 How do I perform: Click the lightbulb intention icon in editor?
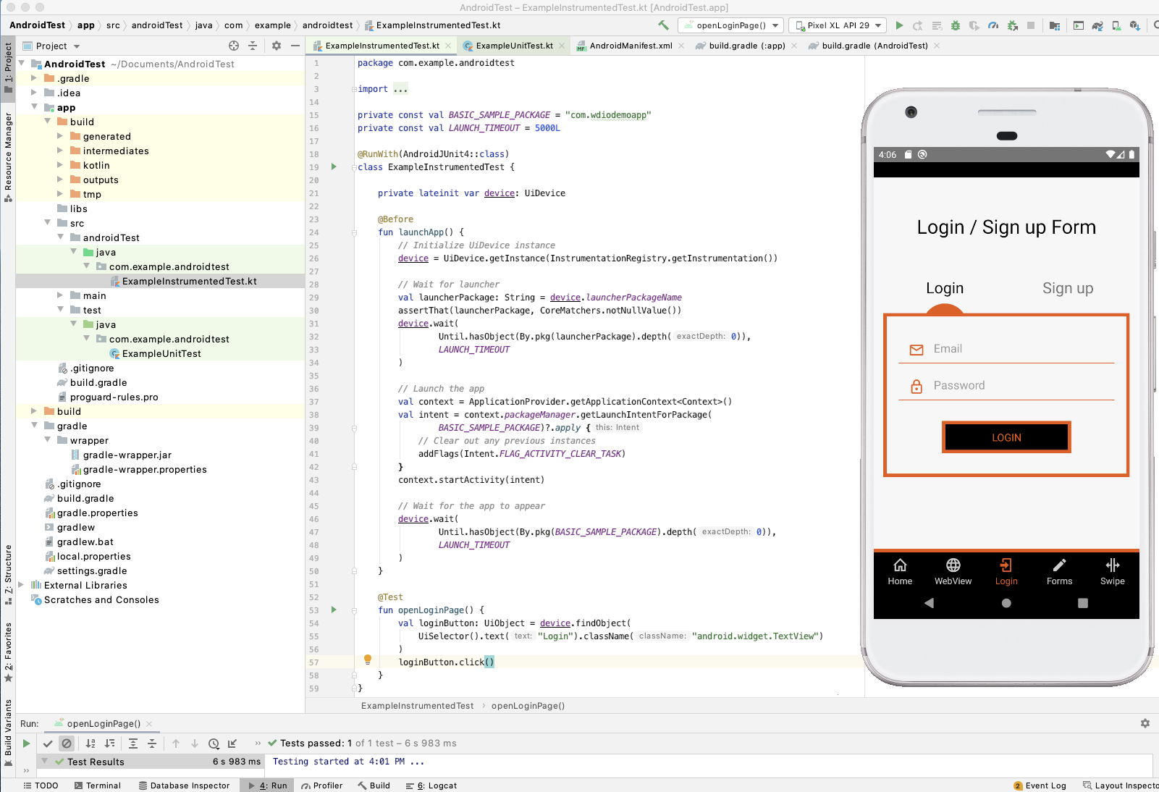click(368, 660)
